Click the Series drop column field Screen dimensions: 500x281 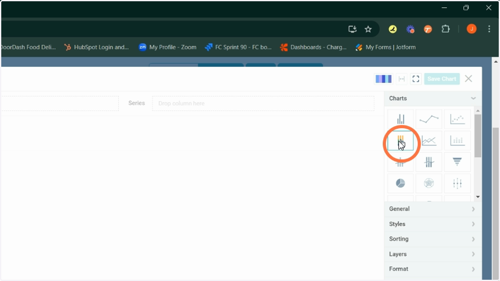(x=263, y=103)
